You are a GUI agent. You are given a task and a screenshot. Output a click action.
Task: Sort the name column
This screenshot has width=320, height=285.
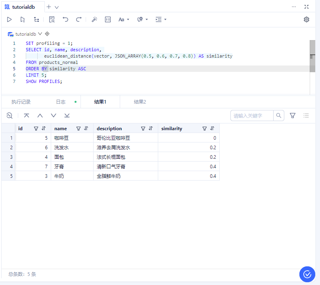pyautogui.click(x=86, y=129)
